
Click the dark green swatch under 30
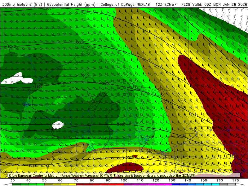(x=16, y=184)
